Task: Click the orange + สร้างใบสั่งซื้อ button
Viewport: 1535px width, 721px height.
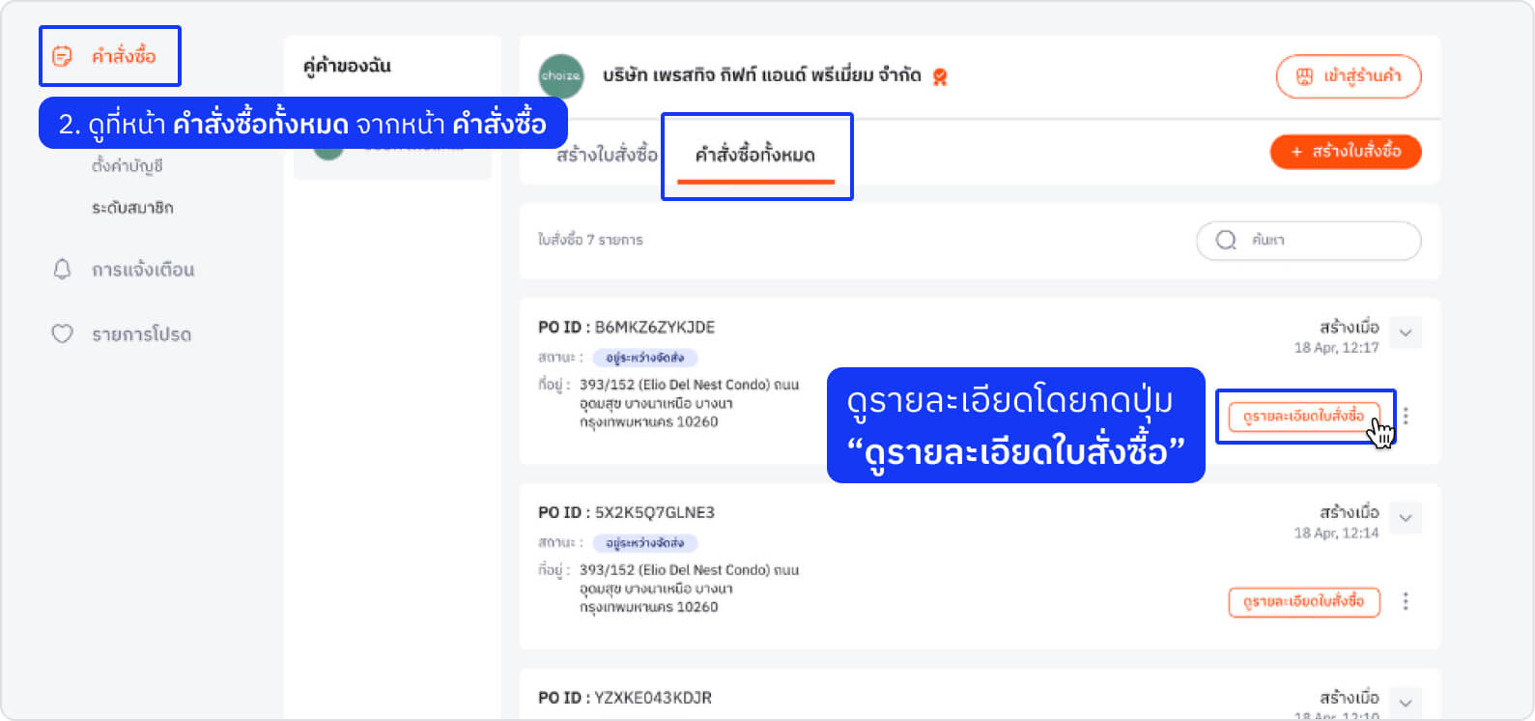Action: [x=1346, y=152]
